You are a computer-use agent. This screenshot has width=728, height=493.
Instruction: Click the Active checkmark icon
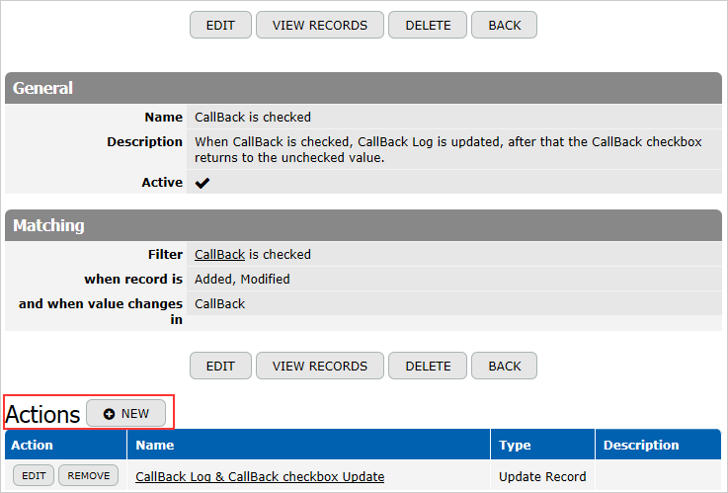tap(202, 183)
